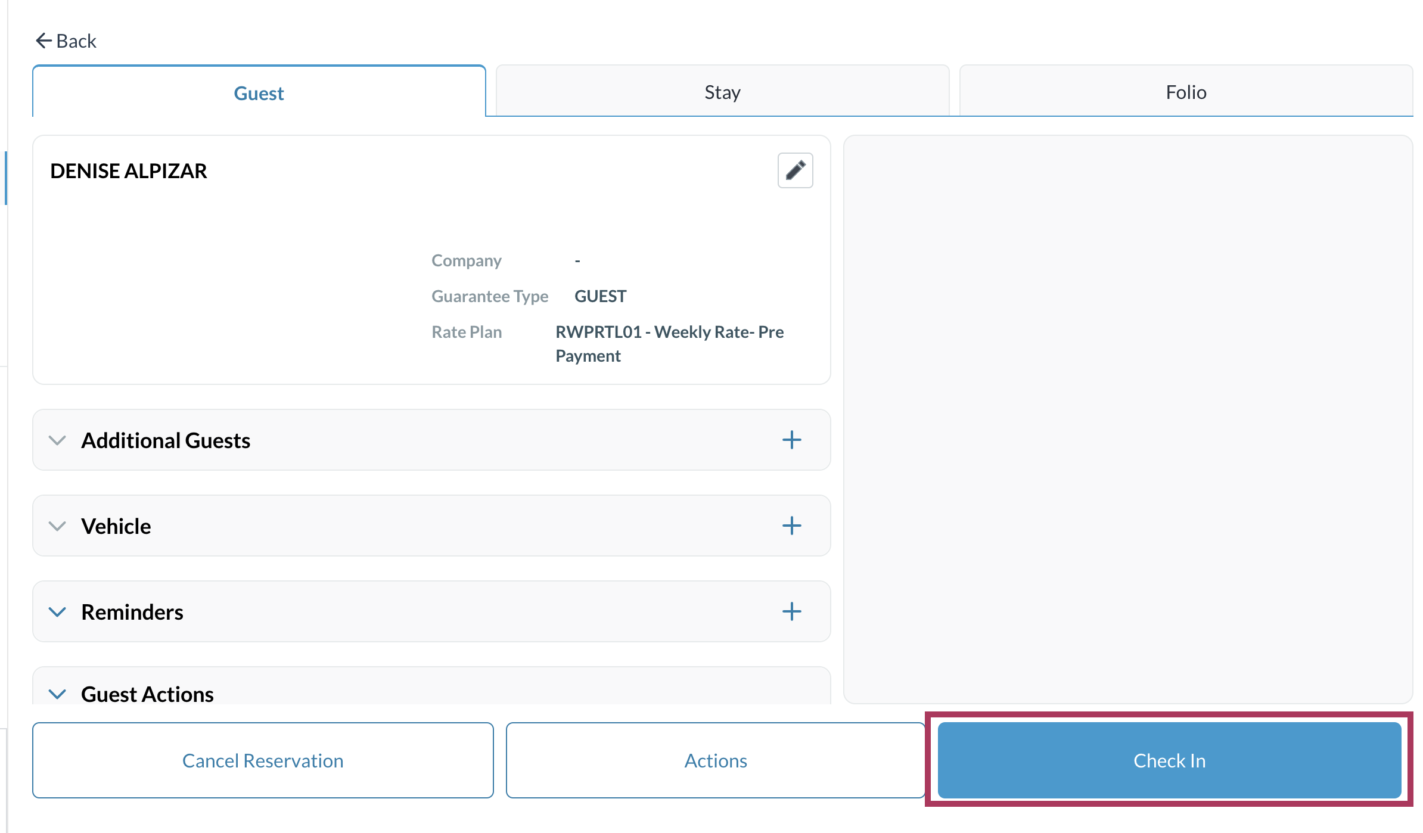Collapse the Reminders section chevron
This screenshot has width=1423, height=833.
tap(57, 612)
